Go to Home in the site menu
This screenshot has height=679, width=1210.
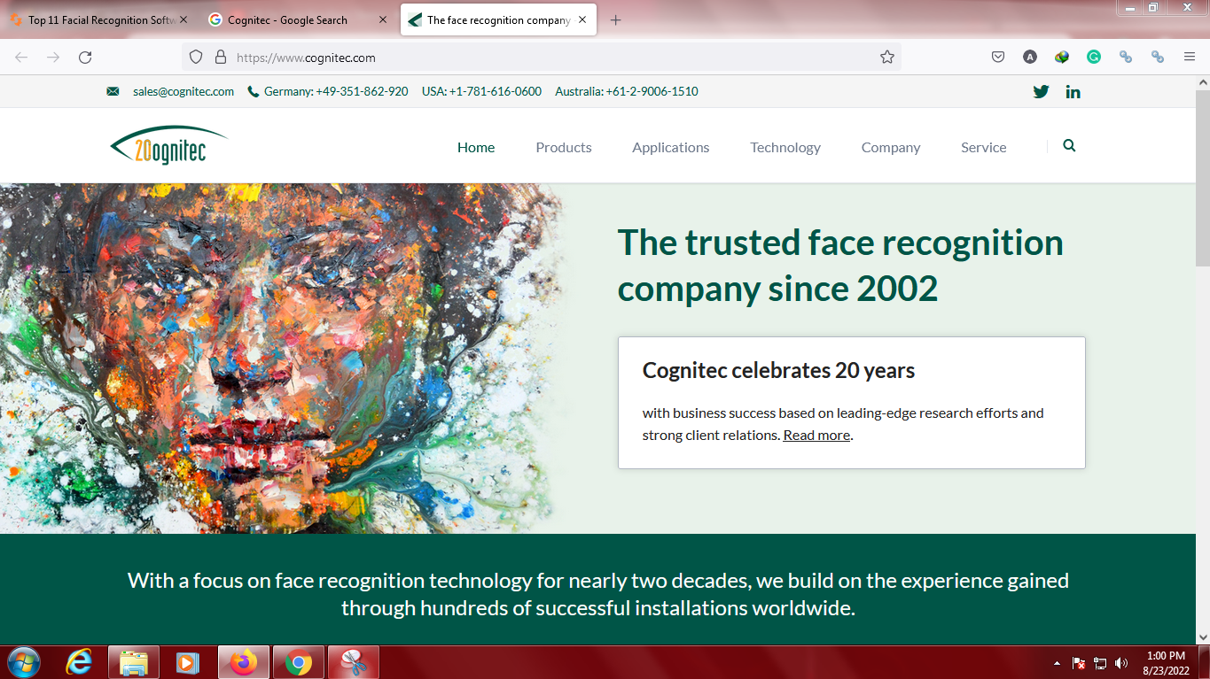coord(476,147)
